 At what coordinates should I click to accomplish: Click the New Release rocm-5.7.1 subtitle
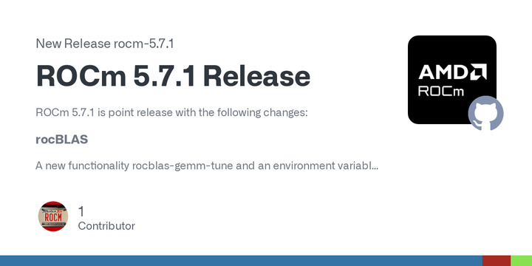click(105, 44)
